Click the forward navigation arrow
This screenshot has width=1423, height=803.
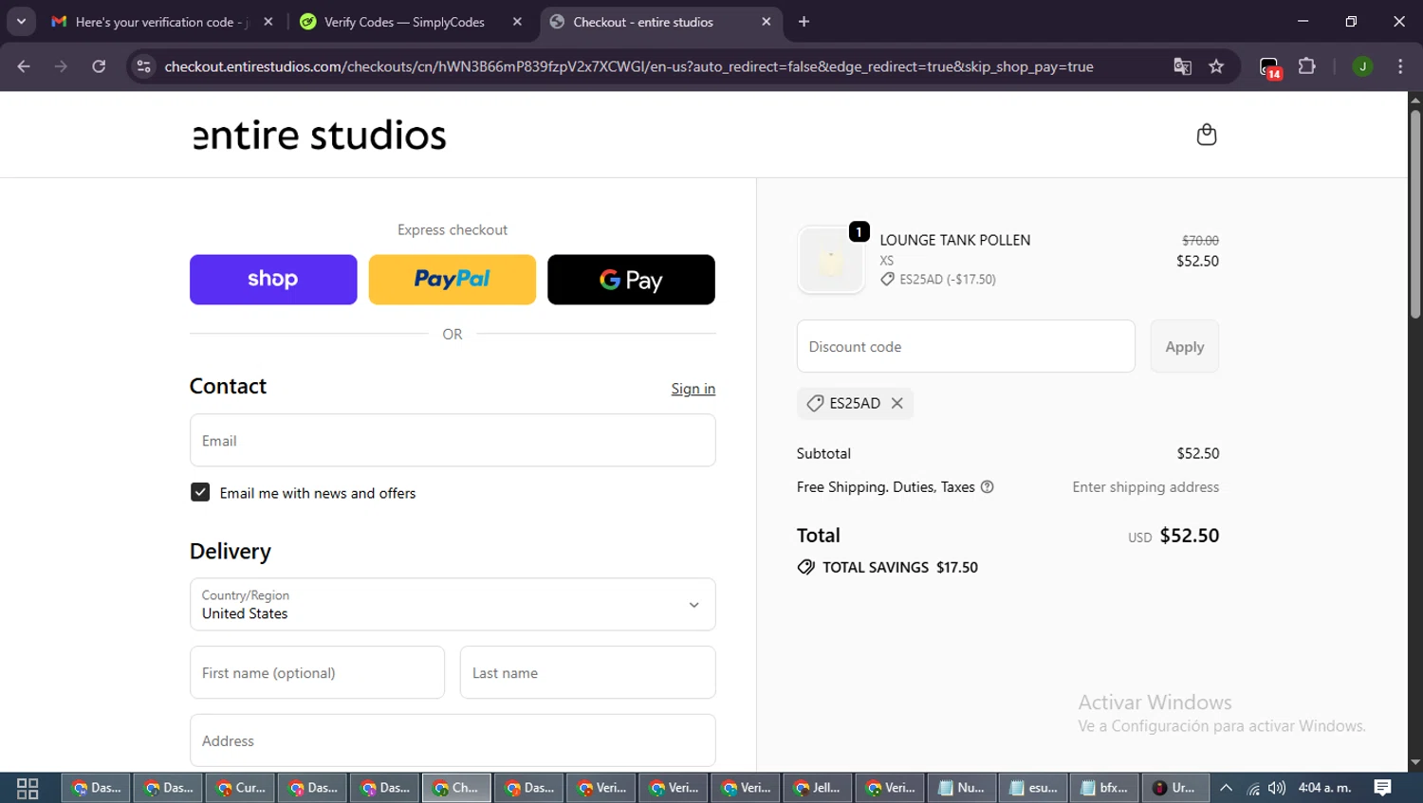[x=61, y=66]
